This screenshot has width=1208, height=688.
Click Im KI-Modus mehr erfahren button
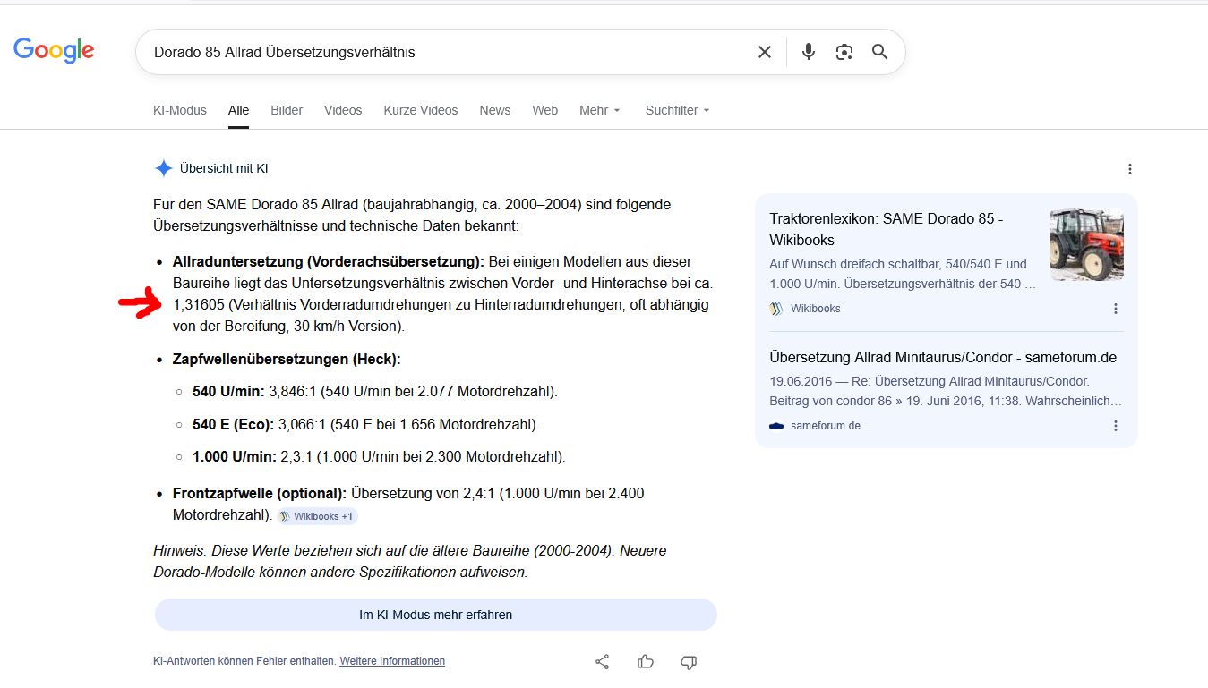(x=435, y=615)
